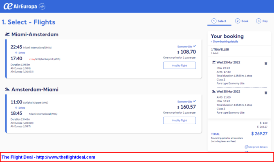Viewport: 274px width, 162px height.
Task: Click the 1. Select - Flights title
Action: point(29,22)
